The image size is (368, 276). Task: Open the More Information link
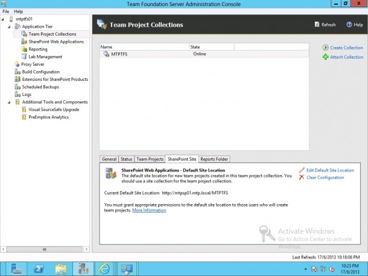click(x=149, y=210)
